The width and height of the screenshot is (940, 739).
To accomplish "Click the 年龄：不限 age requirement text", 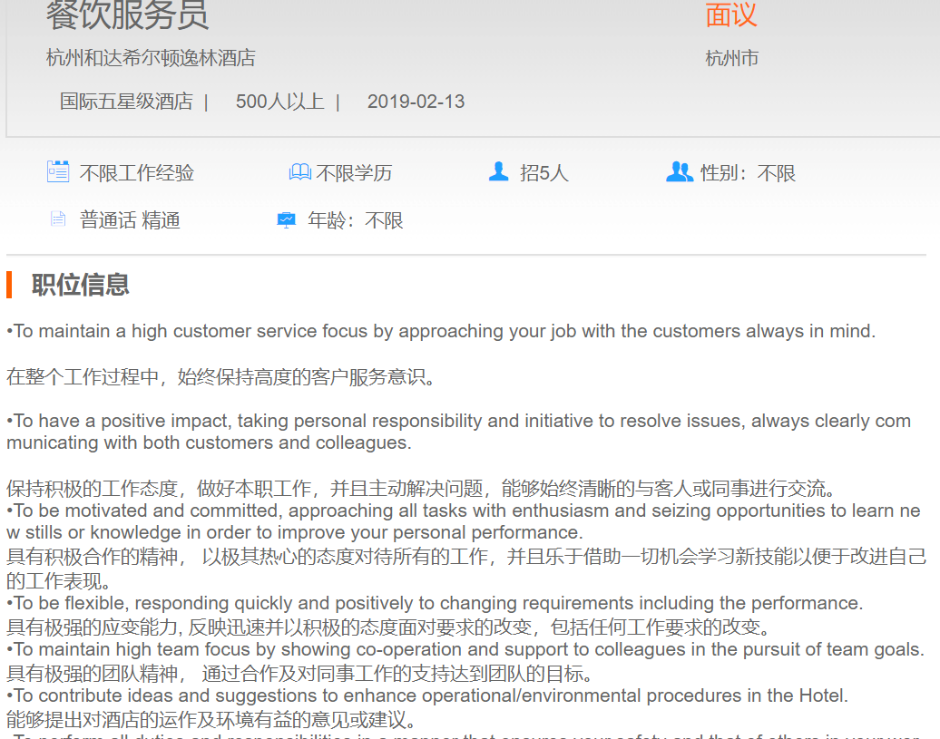I will pyautogui.click(x=355, y=220).
